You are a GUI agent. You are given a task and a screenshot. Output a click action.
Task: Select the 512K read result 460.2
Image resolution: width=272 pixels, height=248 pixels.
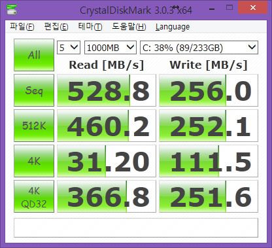point(107,126)
